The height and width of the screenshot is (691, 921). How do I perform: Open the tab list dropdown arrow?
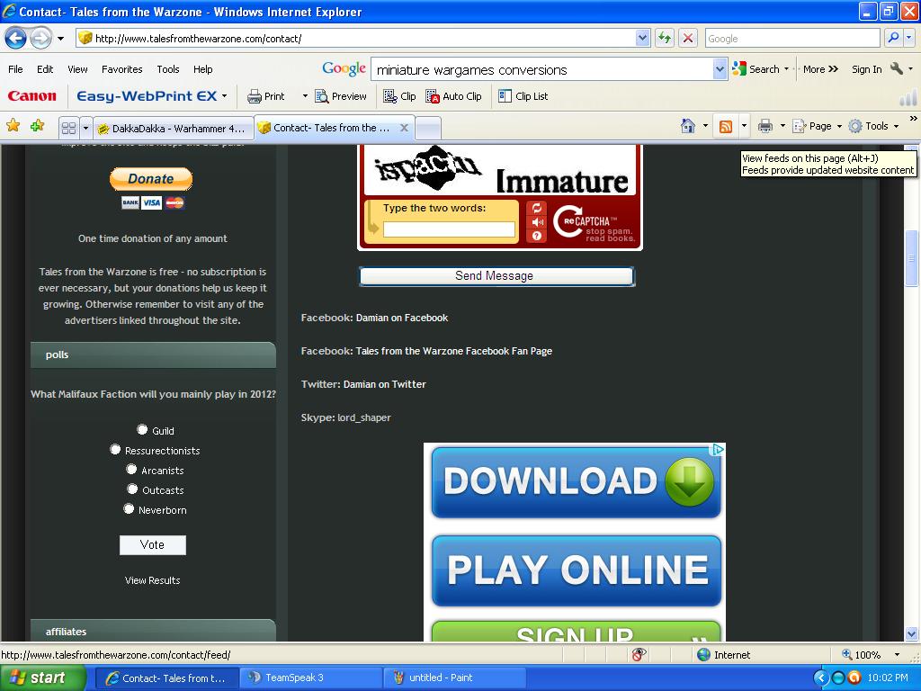coord(85,128)
